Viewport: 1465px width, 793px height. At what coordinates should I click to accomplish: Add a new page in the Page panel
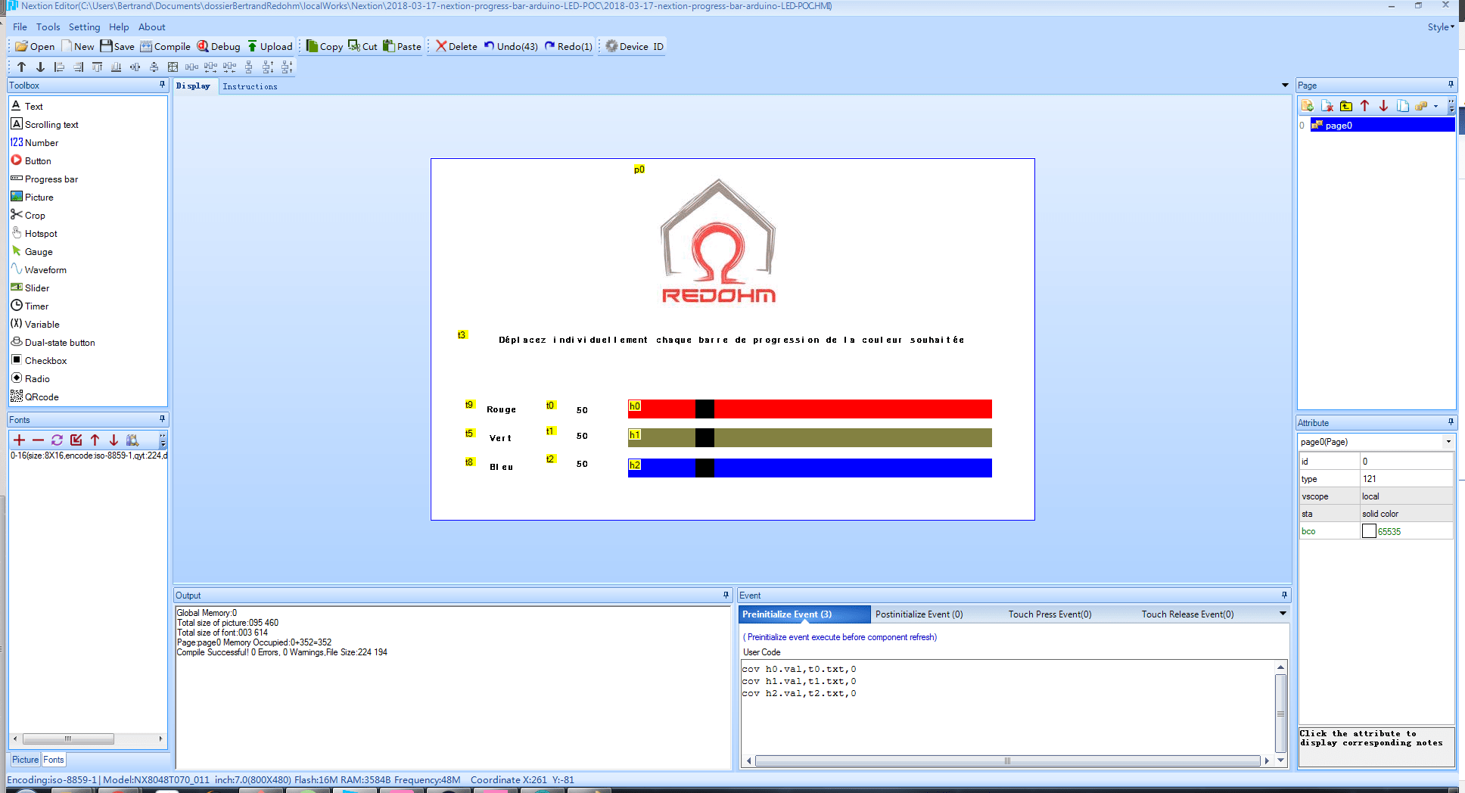pyautogui.click(x=1308, y=106)
